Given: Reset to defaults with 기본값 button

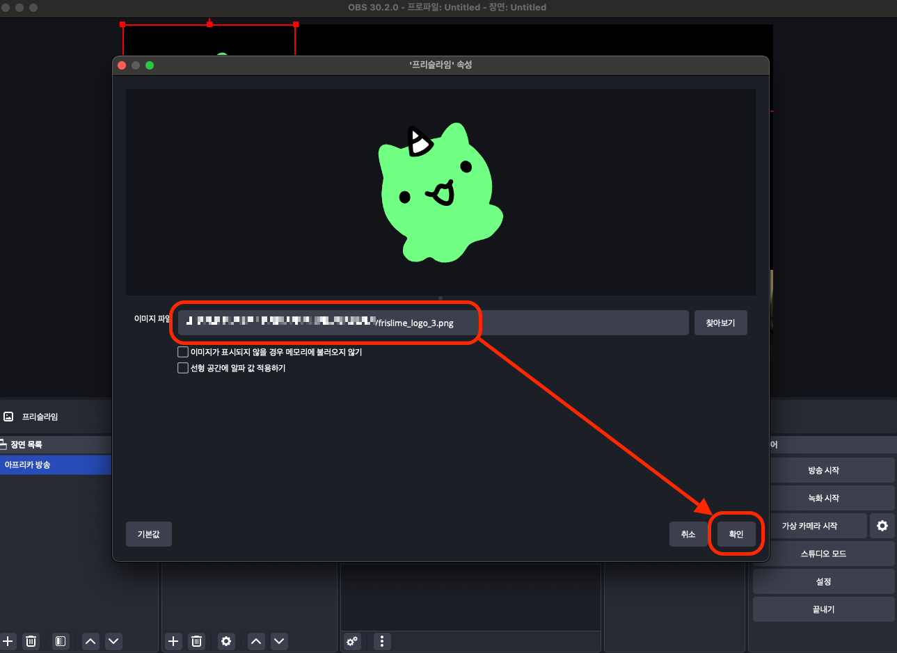Looking at the screenshot, I should click(149, 534).
